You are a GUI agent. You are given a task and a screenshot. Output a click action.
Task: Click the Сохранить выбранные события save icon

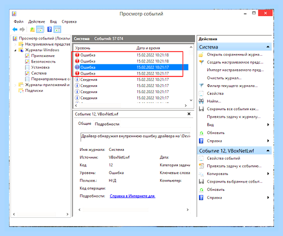[x=201, y=182]
